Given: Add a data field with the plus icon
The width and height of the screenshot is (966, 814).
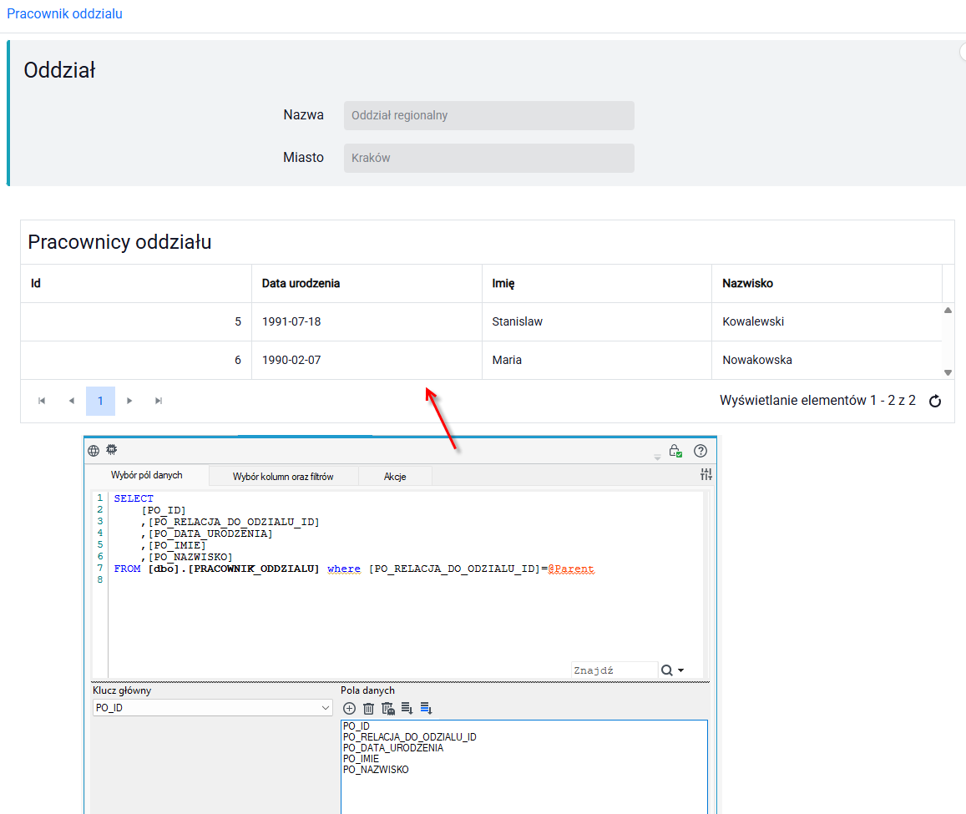Looking at the screenshot, I should 349,709.
